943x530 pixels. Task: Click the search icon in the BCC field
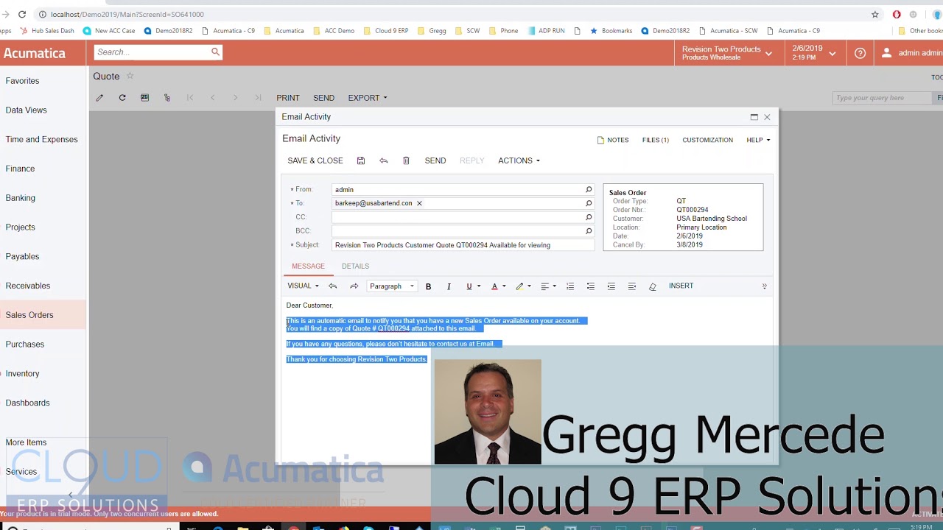pyautogui.click(x=589, y=231)
